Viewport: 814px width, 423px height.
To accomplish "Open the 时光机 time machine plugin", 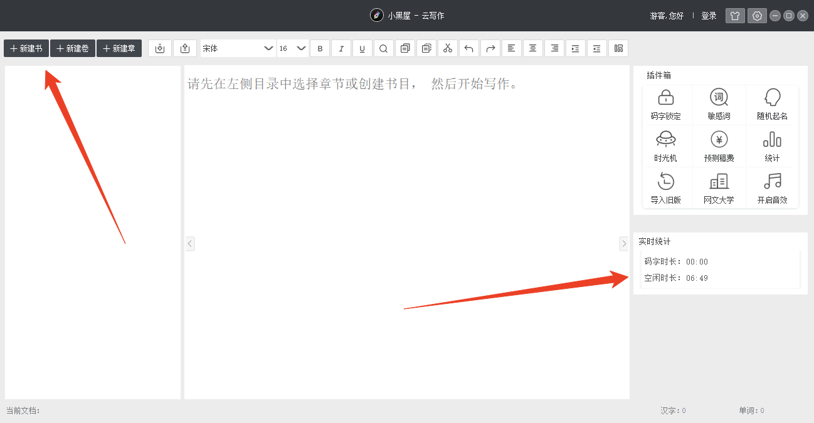I will [665, 146].
